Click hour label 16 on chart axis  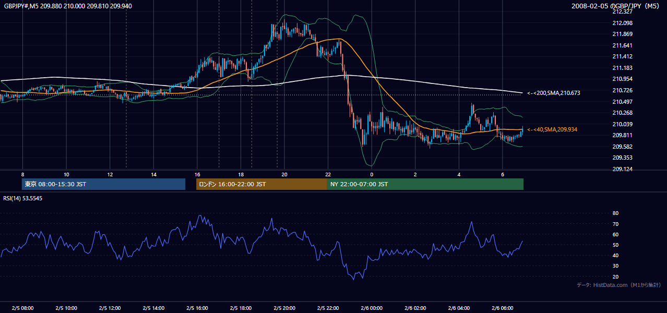[197, 174]
